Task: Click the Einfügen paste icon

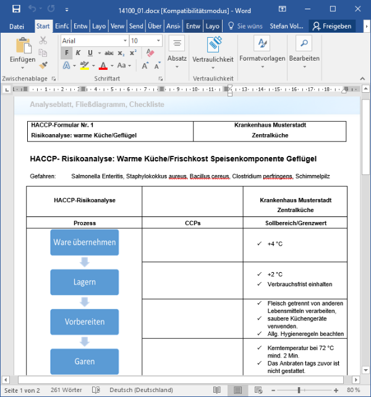Action: pyautogui.click(x=22, y=48)
